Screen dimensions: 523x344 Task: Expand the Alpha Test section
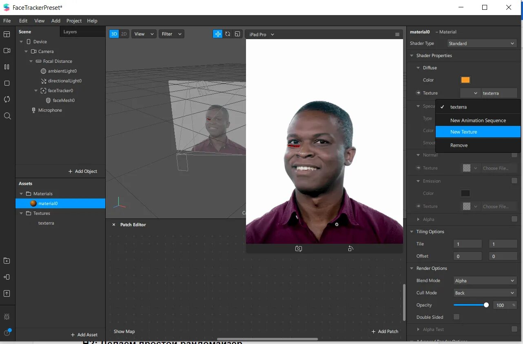coord(418,329)
